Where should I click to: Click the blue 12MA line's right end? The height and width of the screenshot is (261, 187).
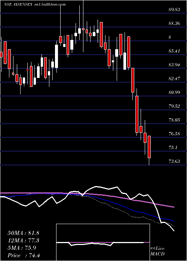pos(174,221)
